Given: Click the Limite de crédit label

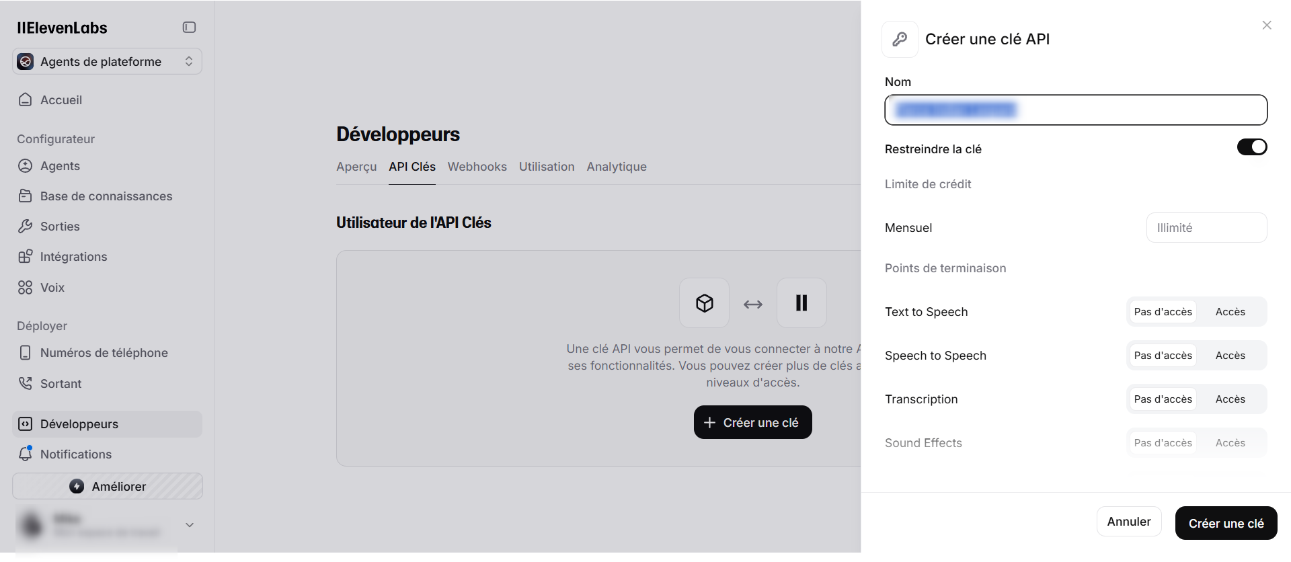Looking at the screenshot, I should (x=928, y=184).
